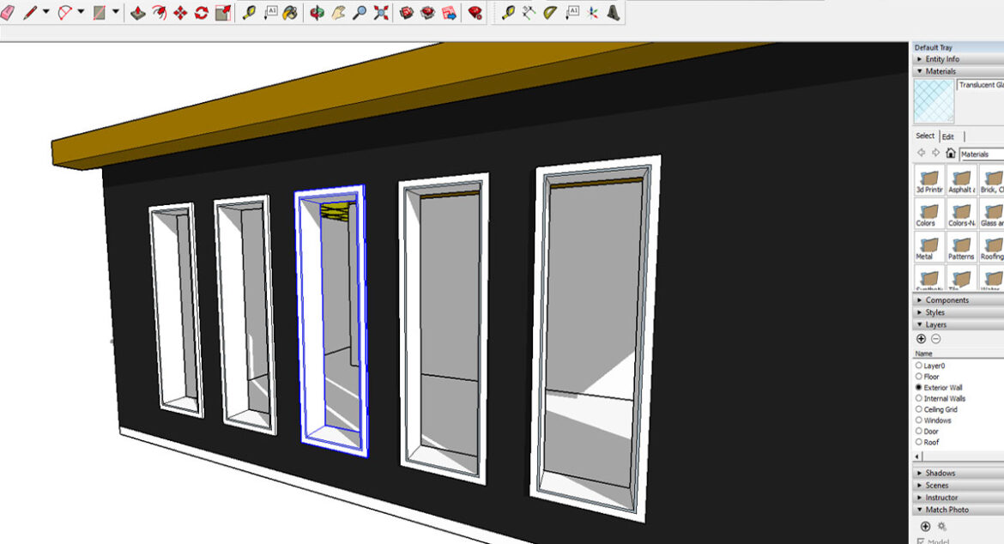The height and width of the screenshot is (544, 1004).
Task: Select the Eraser tool
Action: pos(9,12)
